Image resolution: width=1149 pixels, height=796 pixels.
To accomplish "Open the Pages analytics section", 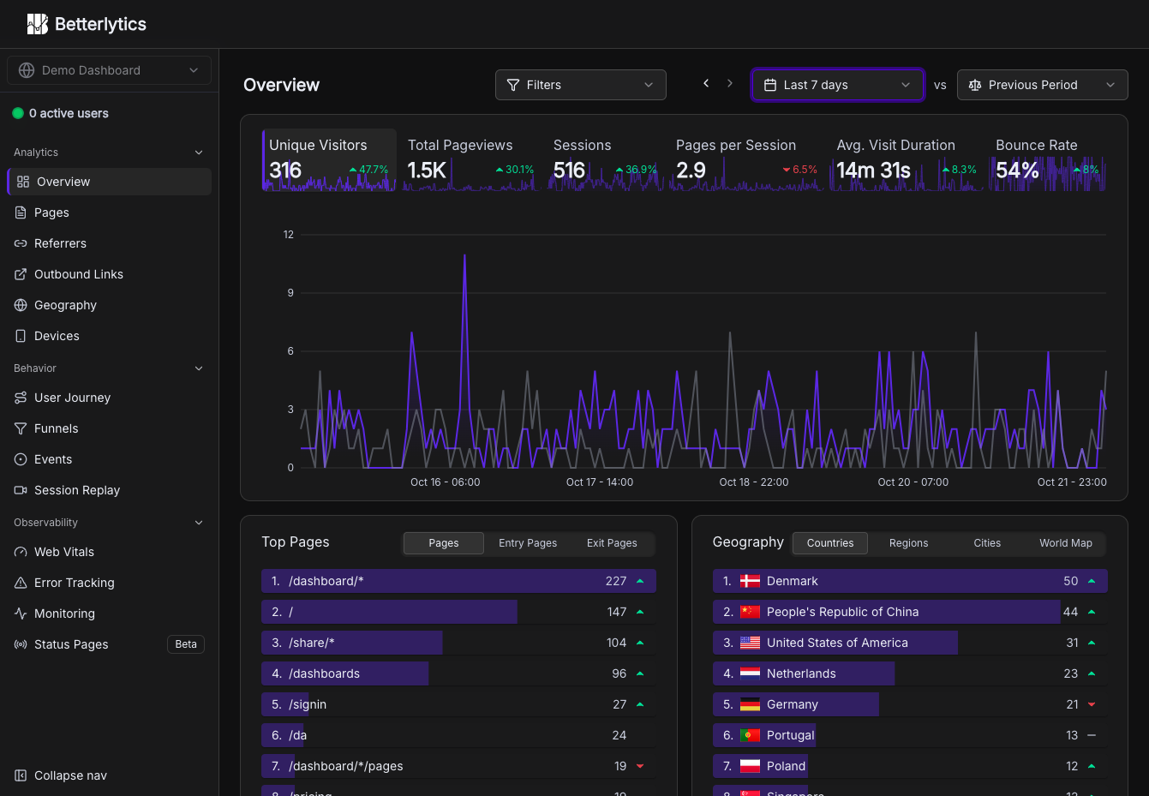I will point(109,212).
